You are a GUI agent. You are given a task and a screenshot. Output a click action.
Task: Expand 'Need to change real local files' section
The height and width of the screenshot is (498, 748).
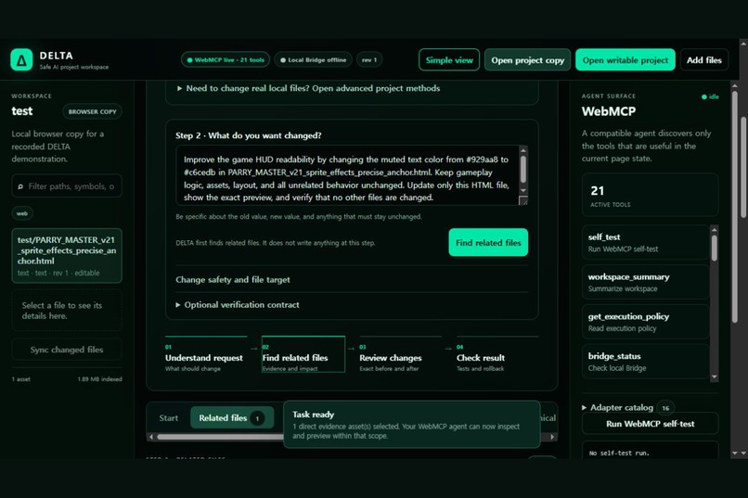309,88
